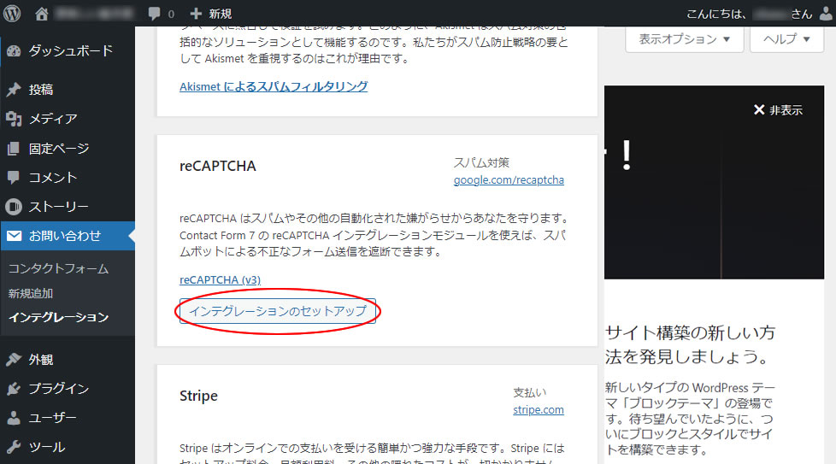
Task: Open Akismet によるスパムフィルタリング link
Action: [274, 86]
